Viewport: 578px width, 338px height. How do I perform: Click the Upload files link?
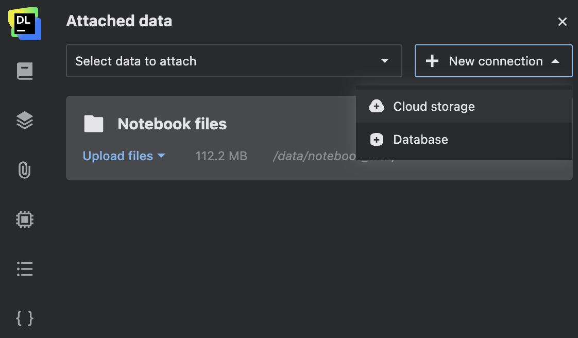click(x=118, y=156)
